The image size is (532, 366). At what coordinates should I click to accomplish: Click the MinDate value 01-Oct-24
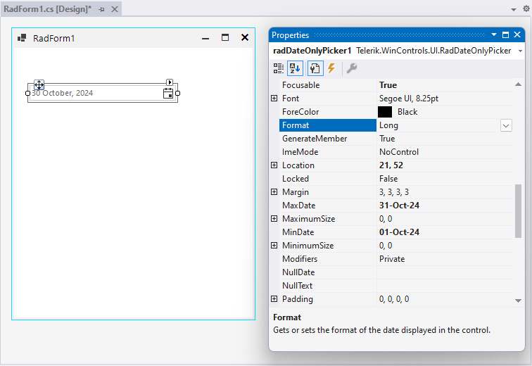click(x=399, y=232)
